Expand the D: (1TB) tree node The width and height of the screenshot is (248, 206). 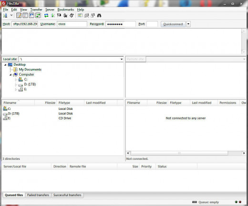16,85
